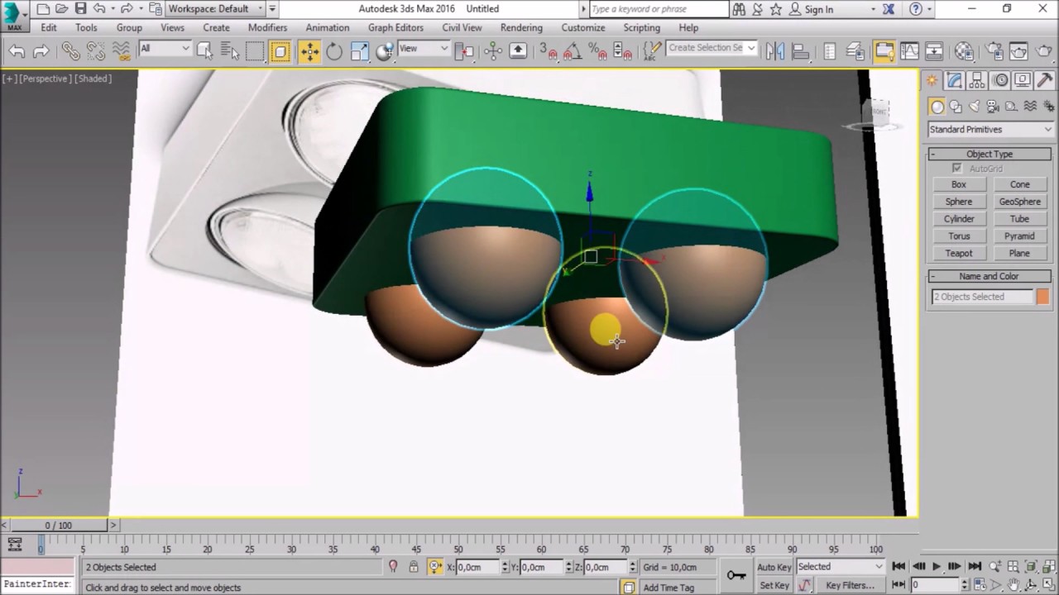The height and width of the screenshot is (595, 1059).
Task: Open the Schematic View
Action: coord(934,51)
